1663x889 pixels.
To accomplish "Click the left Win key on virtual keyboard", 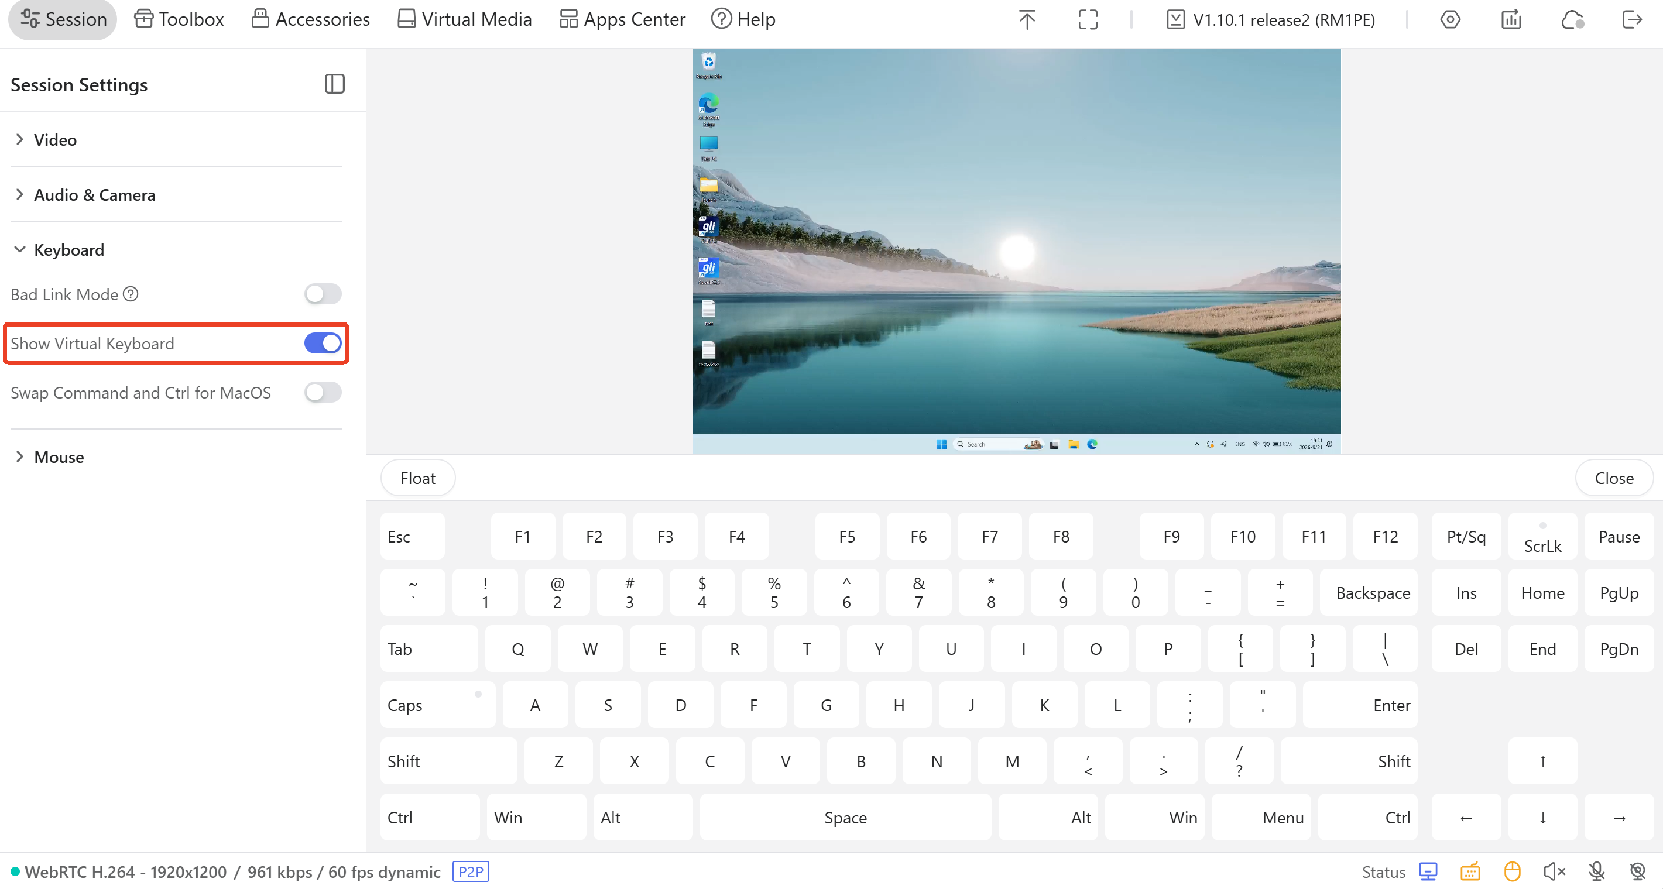I will (x=536, y=818).
